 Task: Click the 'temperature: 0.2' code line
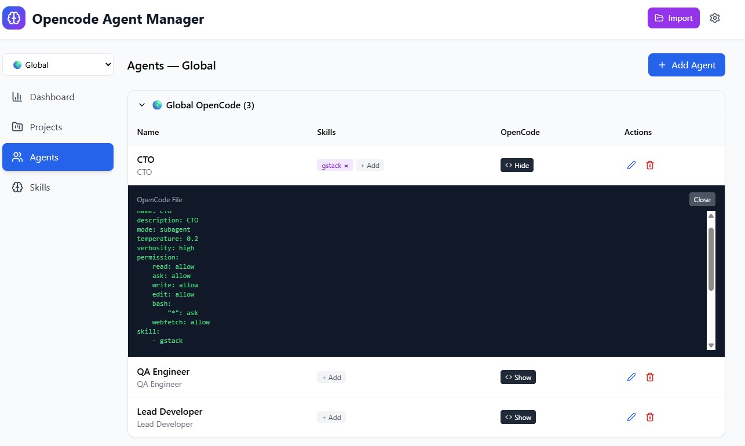click(x=167, y=239)
